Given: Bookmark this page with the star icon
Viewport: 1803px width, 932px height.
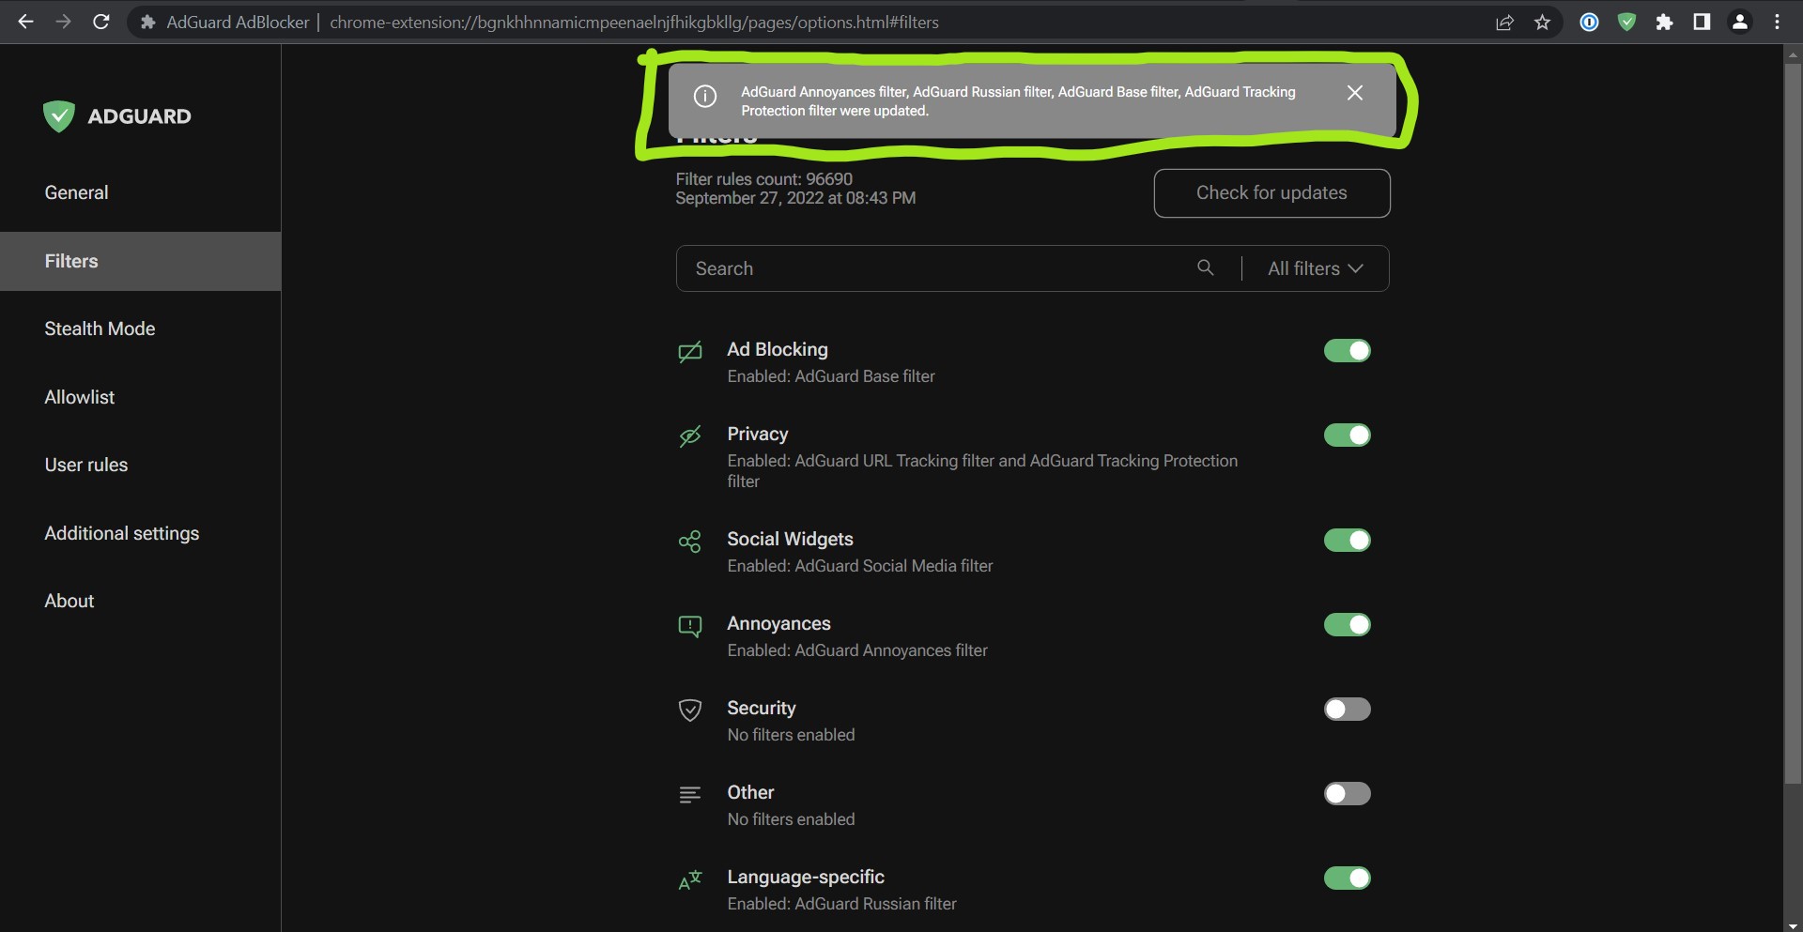Looking at the screenshot, I should pos(1542,23).
